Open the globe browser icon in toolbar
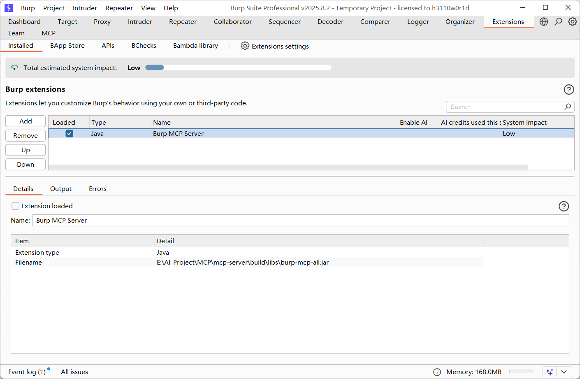The width and height of the screenshot is (580, 379). [x=544, y=22]
